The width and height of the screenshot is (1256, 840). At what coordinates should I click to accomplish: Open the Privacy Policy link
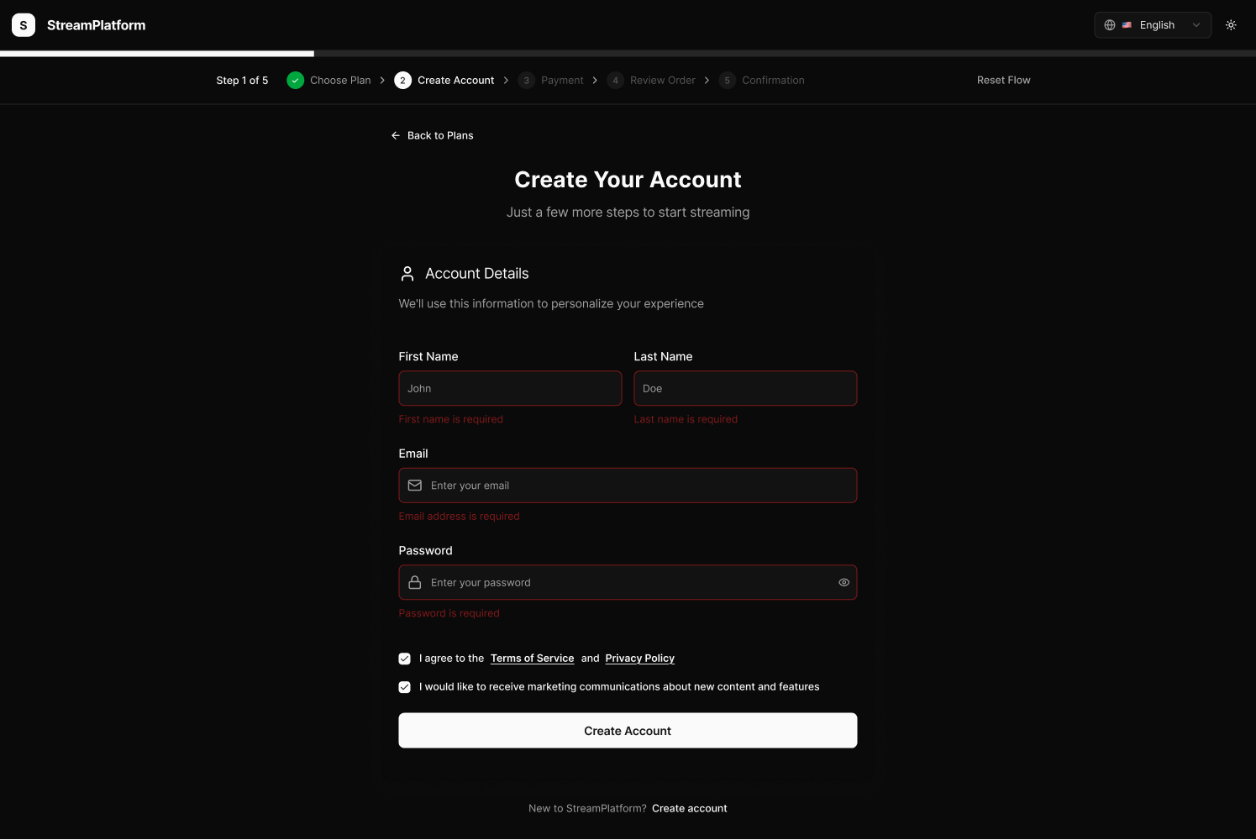tap(639, 658)
